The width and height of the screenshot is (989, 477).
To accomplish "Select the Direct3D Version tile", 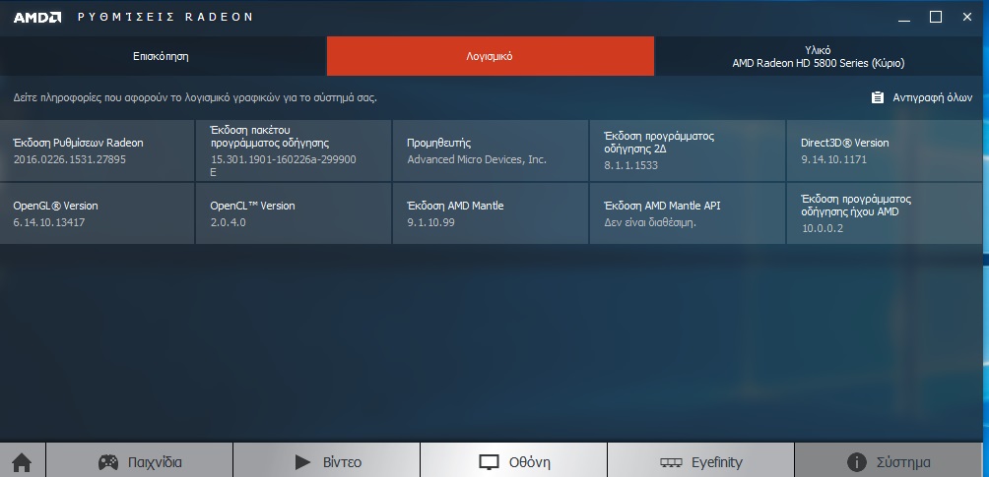I will tap(885, 150).
